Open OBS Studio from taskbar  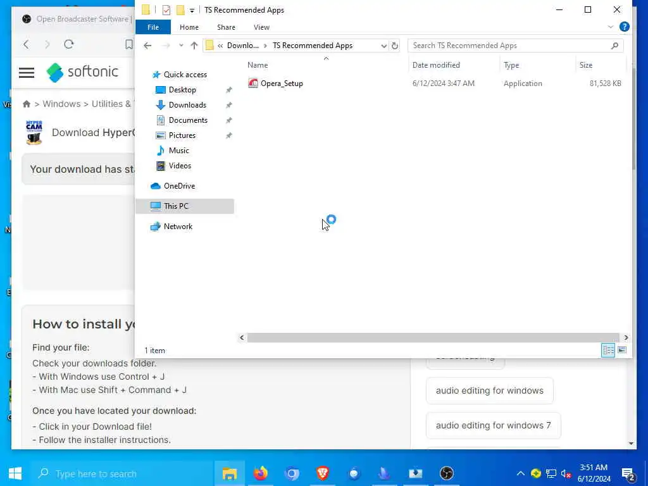(x=446, y=473)
